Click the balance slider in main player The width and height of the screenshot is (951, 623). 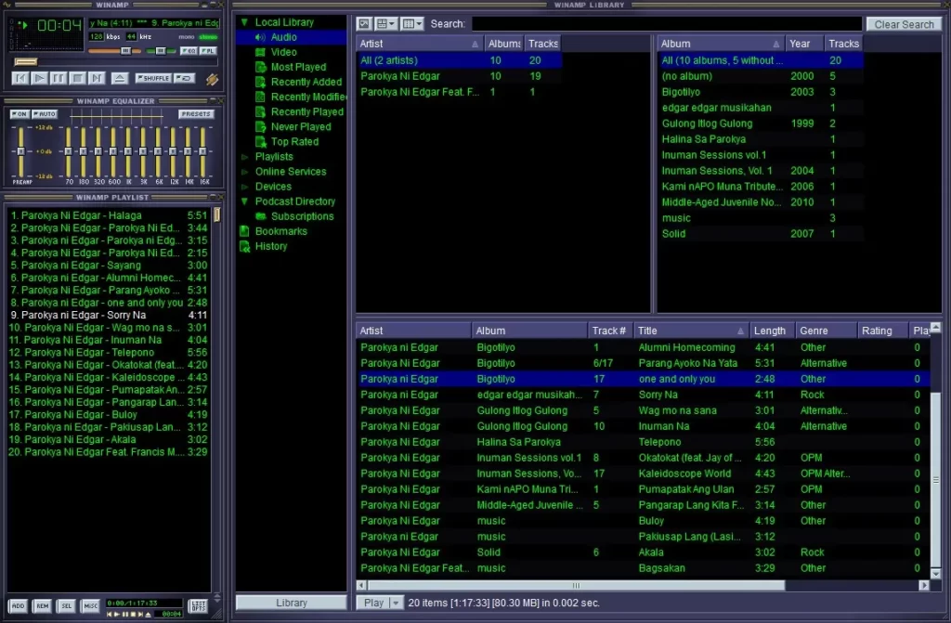coord(160,51)
